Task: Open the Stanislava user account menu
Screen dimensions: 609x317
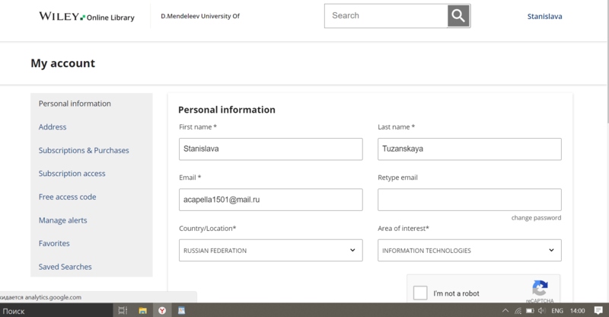Action: [x=544, y=16]
